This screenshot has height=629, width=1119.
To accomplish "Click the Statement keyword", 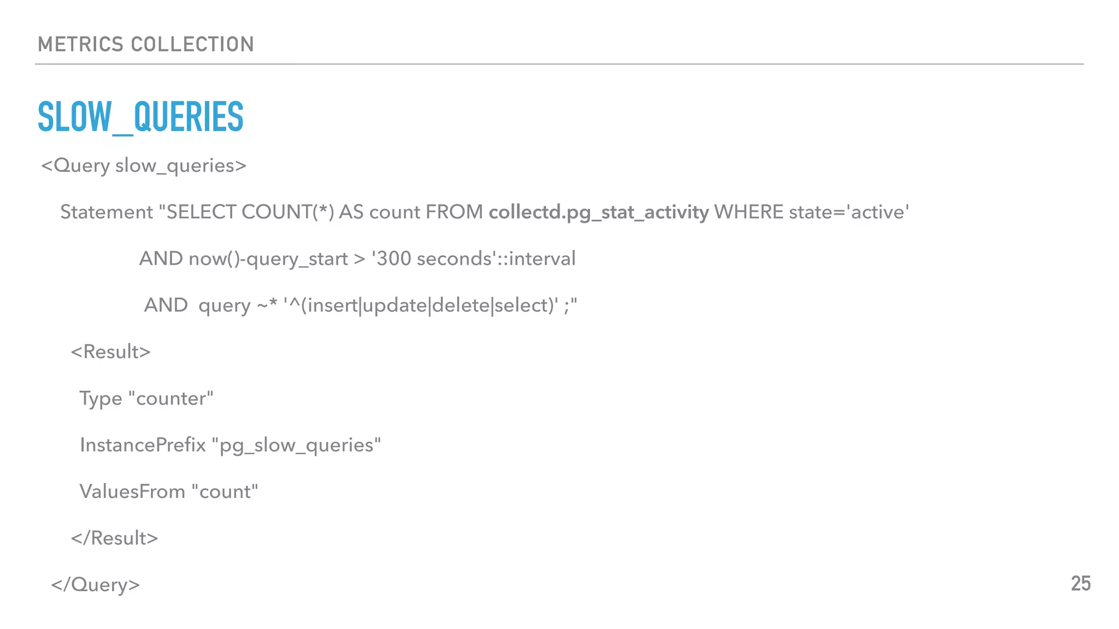I will point(107,212).
